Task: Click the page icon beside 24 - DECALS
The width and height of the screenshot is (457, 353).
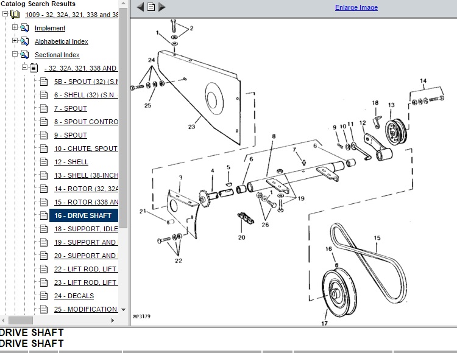Action: point(43,296)
